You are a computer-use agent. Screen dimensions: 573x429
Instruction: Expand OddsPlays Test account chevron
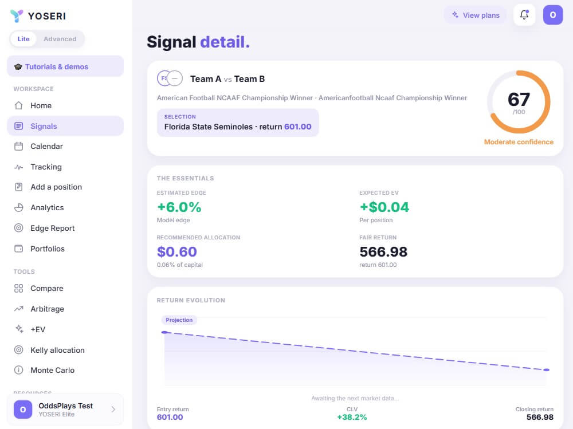(113, 410)
